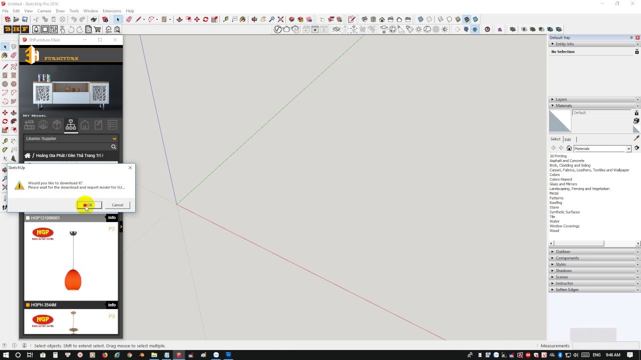Image resolution: width=641 pixels, height=360 pixels.
Task: Go home via breadcrumb house icon
Action: [28, 155]
